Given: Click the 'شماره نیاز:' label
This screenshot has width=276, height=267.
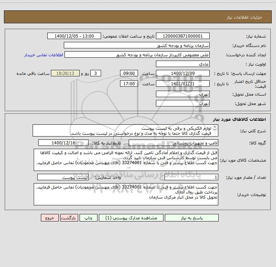Looking at the screenshot, I should (256, 37).
